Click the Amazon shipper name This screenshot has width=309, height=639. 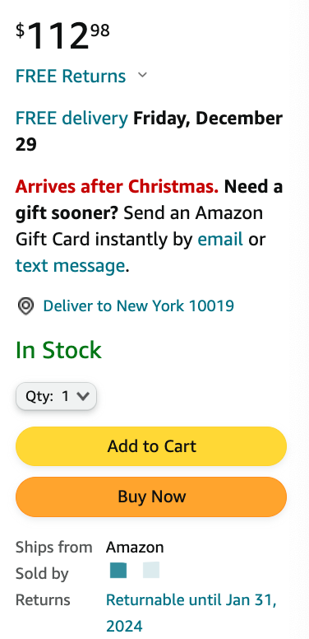(x=135, y=548)
